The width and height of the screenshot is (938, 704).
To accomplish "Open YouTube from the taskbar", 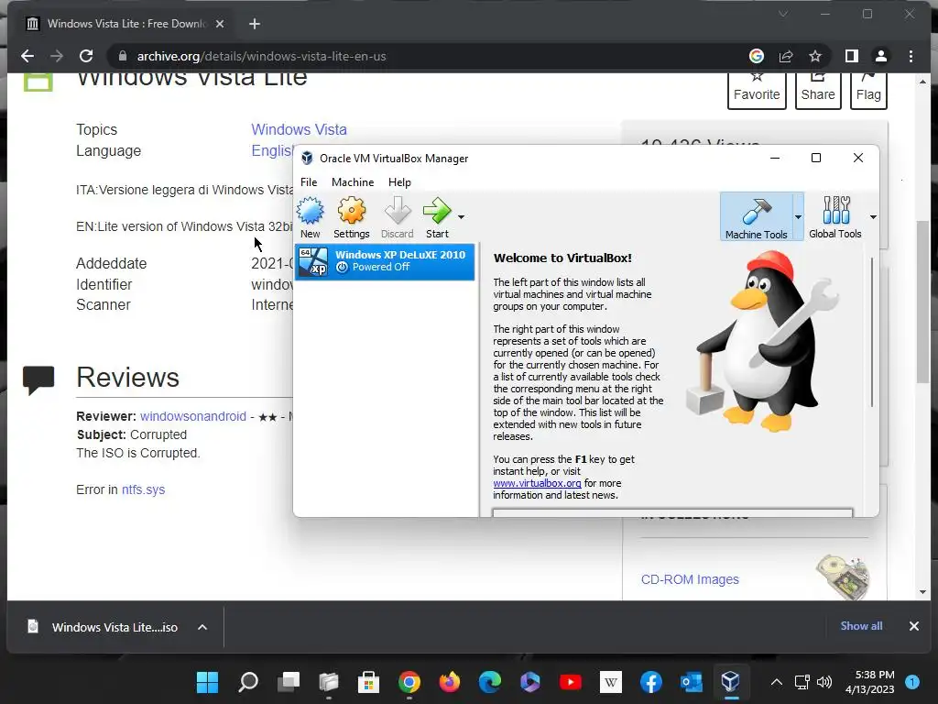I will [x=570, y=682].
